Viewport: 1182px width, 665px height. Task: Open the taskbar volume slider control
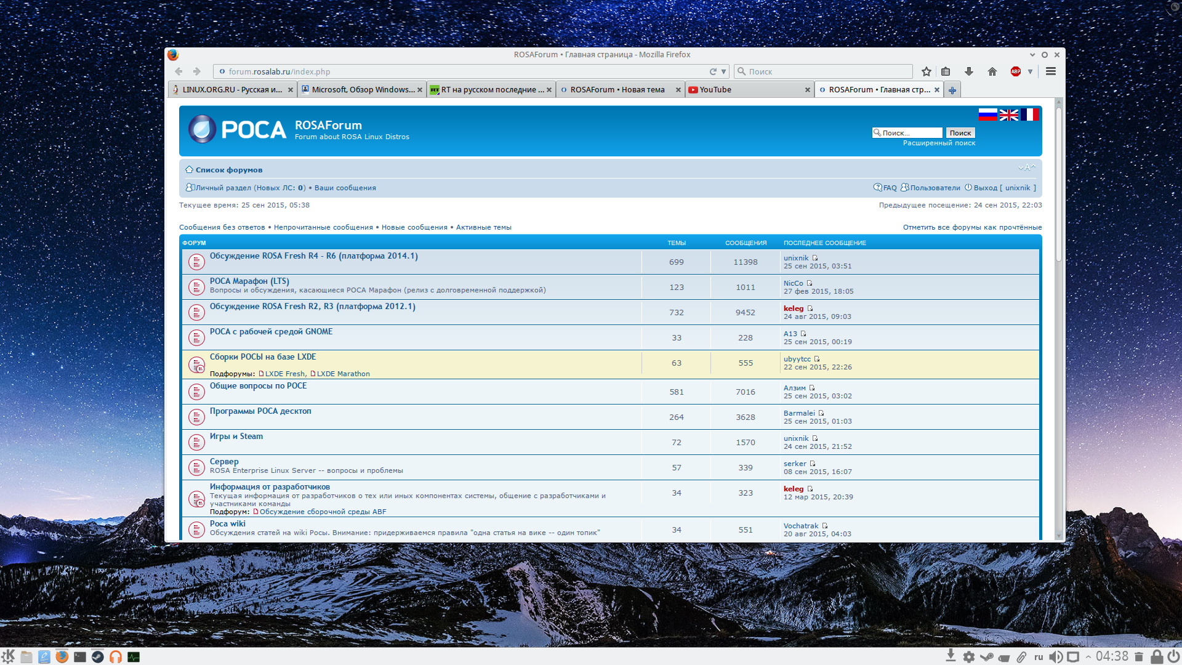(1055, 657)
